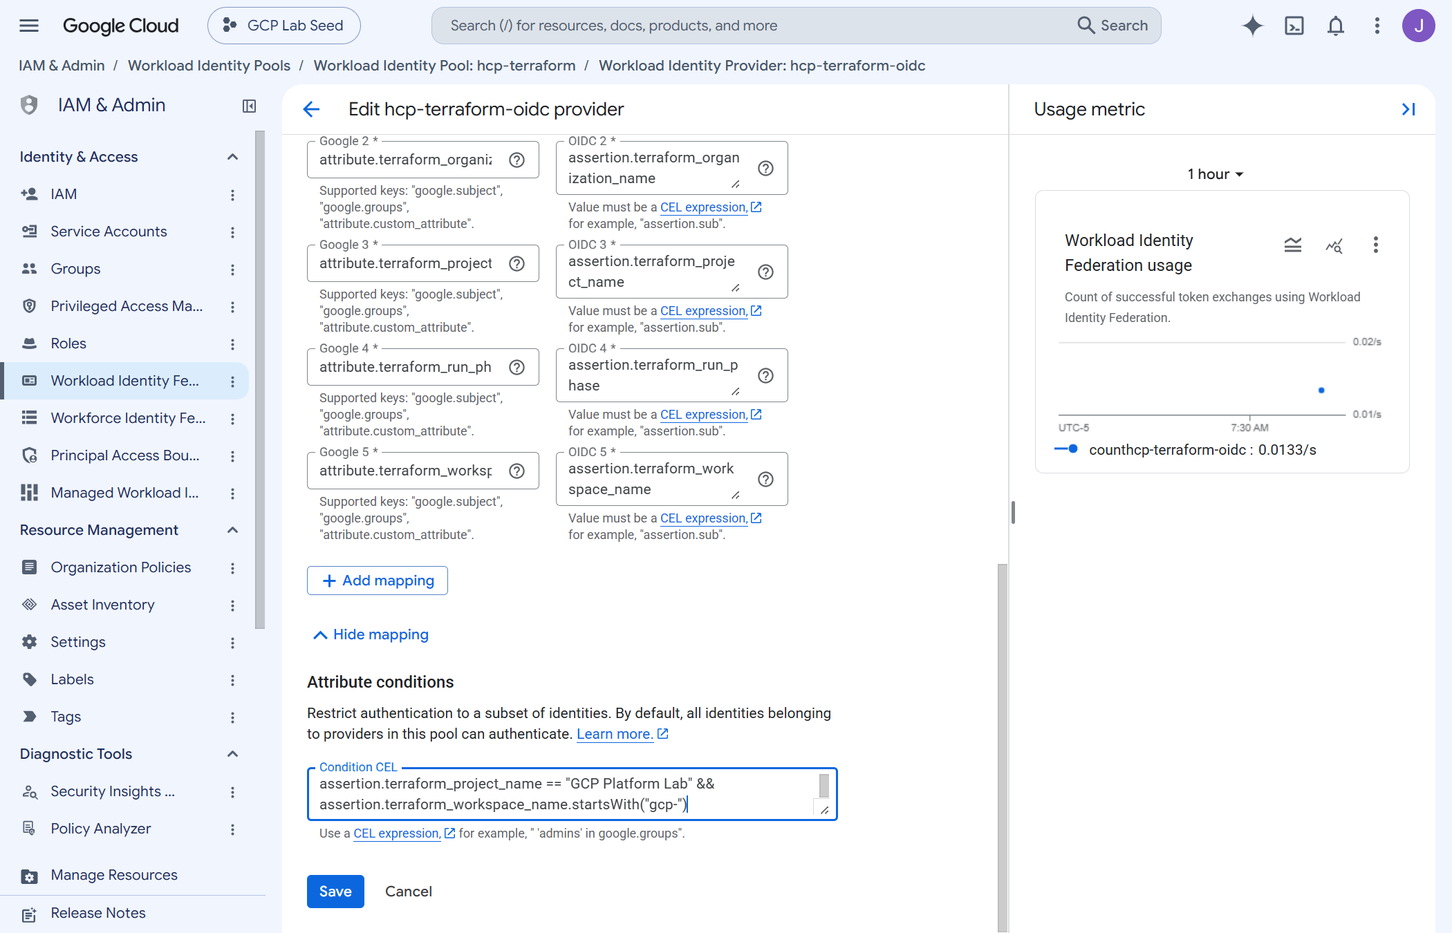Image resolution: width=1452 pixels, height=933 pixels.
Task: Navigate to IAM & Admin breadcrumb
Action: click(62, 66)
